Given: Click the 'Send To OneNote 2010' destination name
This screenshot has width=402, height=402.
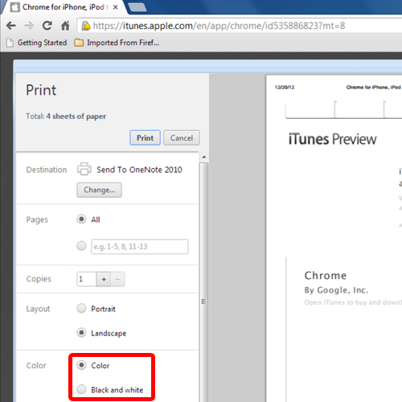Looking at the screenshot, I should [139, 170].
